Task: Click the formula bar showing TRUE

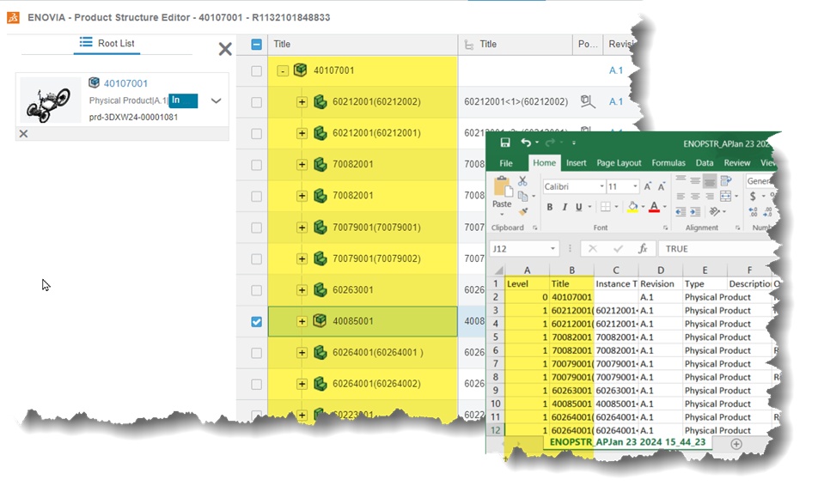Action: pos(717,249)
